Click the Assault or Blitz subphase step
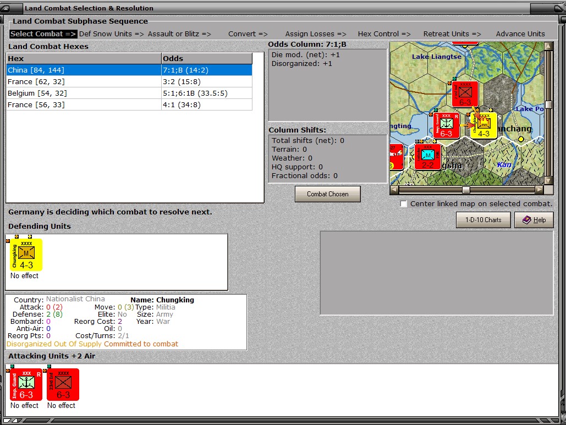This screenshot has width=566, height=425. point(179,34)
